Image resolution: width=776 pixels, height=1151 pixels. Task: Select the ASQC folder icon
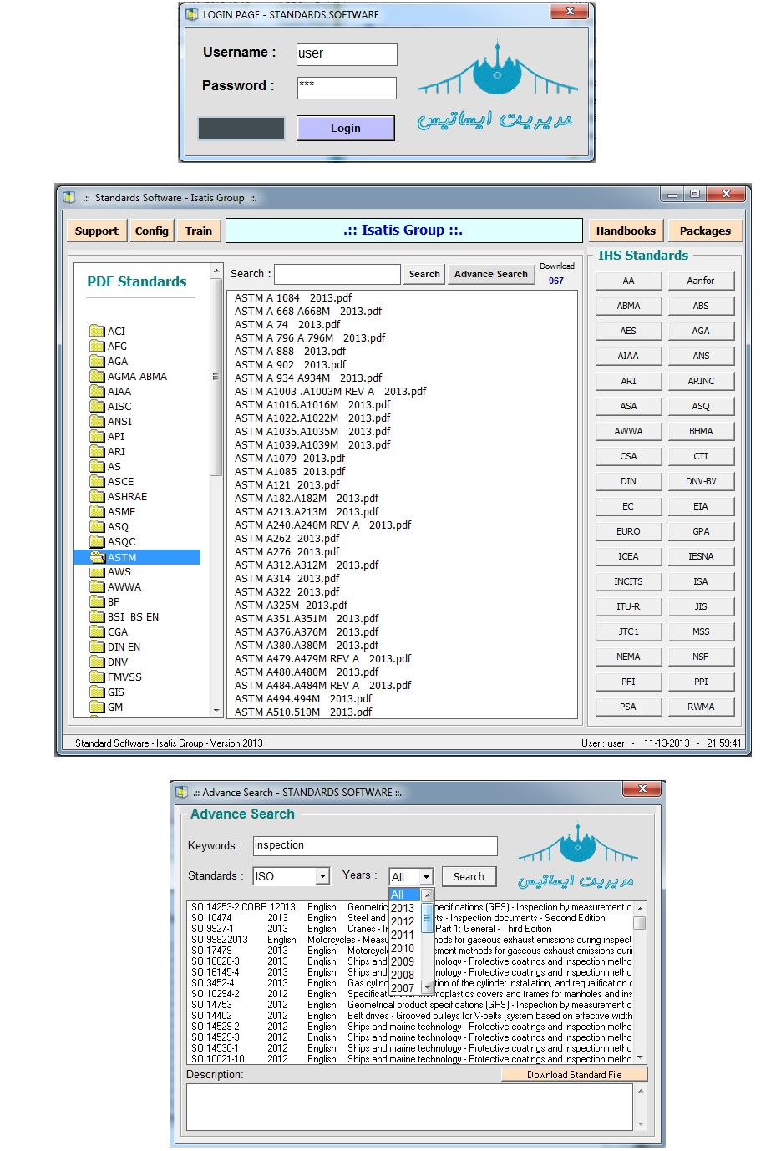click(x=97, y=542)
